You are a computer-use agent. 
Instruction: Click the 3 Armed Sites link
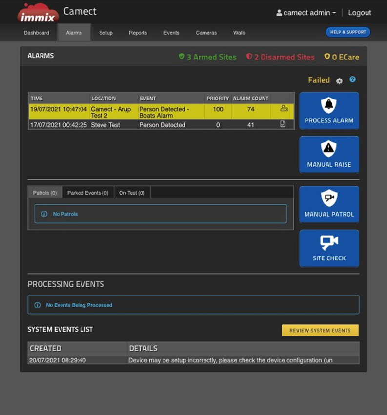click(x=207, y=57)
